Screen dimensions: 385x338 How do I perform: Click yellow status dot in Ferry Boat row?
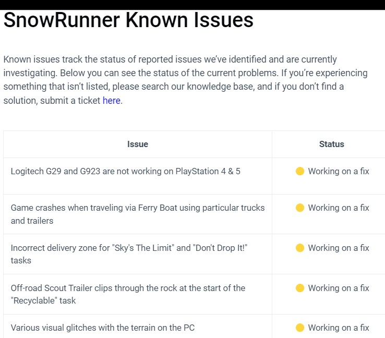tap(300, 208)
